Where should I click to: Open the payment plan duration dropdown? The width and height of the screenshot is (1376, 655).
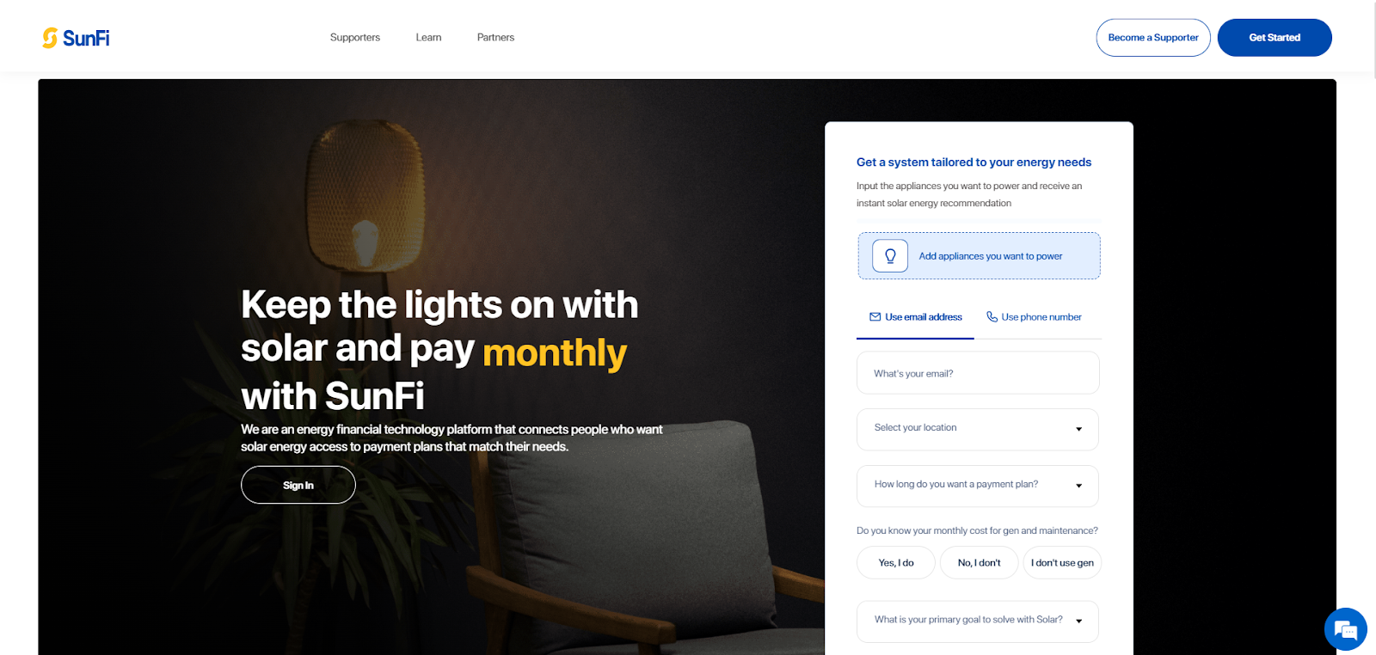[x=978, y=486]
